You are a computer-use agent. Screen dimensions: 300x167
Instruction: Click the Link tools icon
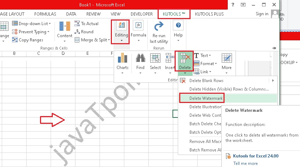197,72
